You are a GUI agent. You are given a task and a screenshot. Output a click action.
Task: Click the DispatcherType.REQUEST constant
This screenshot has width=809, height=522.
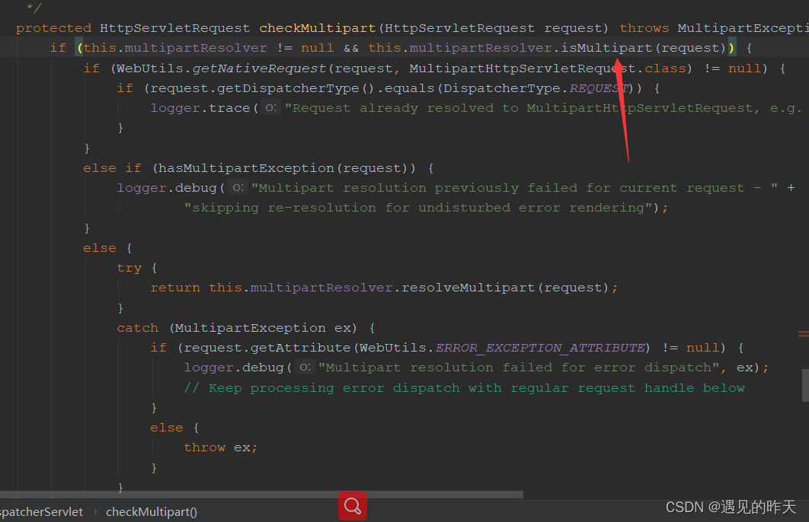point(536,88)
